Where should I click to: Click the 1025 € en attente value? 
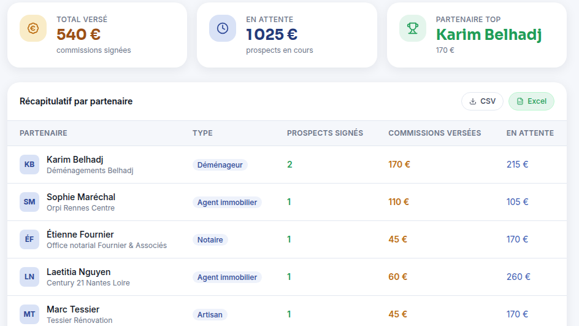pyautogui.click(x=272, y=34)
